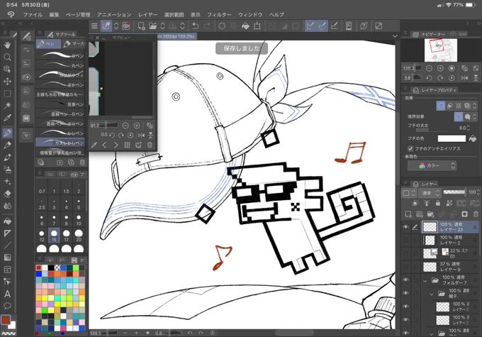Viewport: 482px width, 337px height.
Task: Toggle フチのアンチエイリアス checkbox
Action: pos(410,149)
